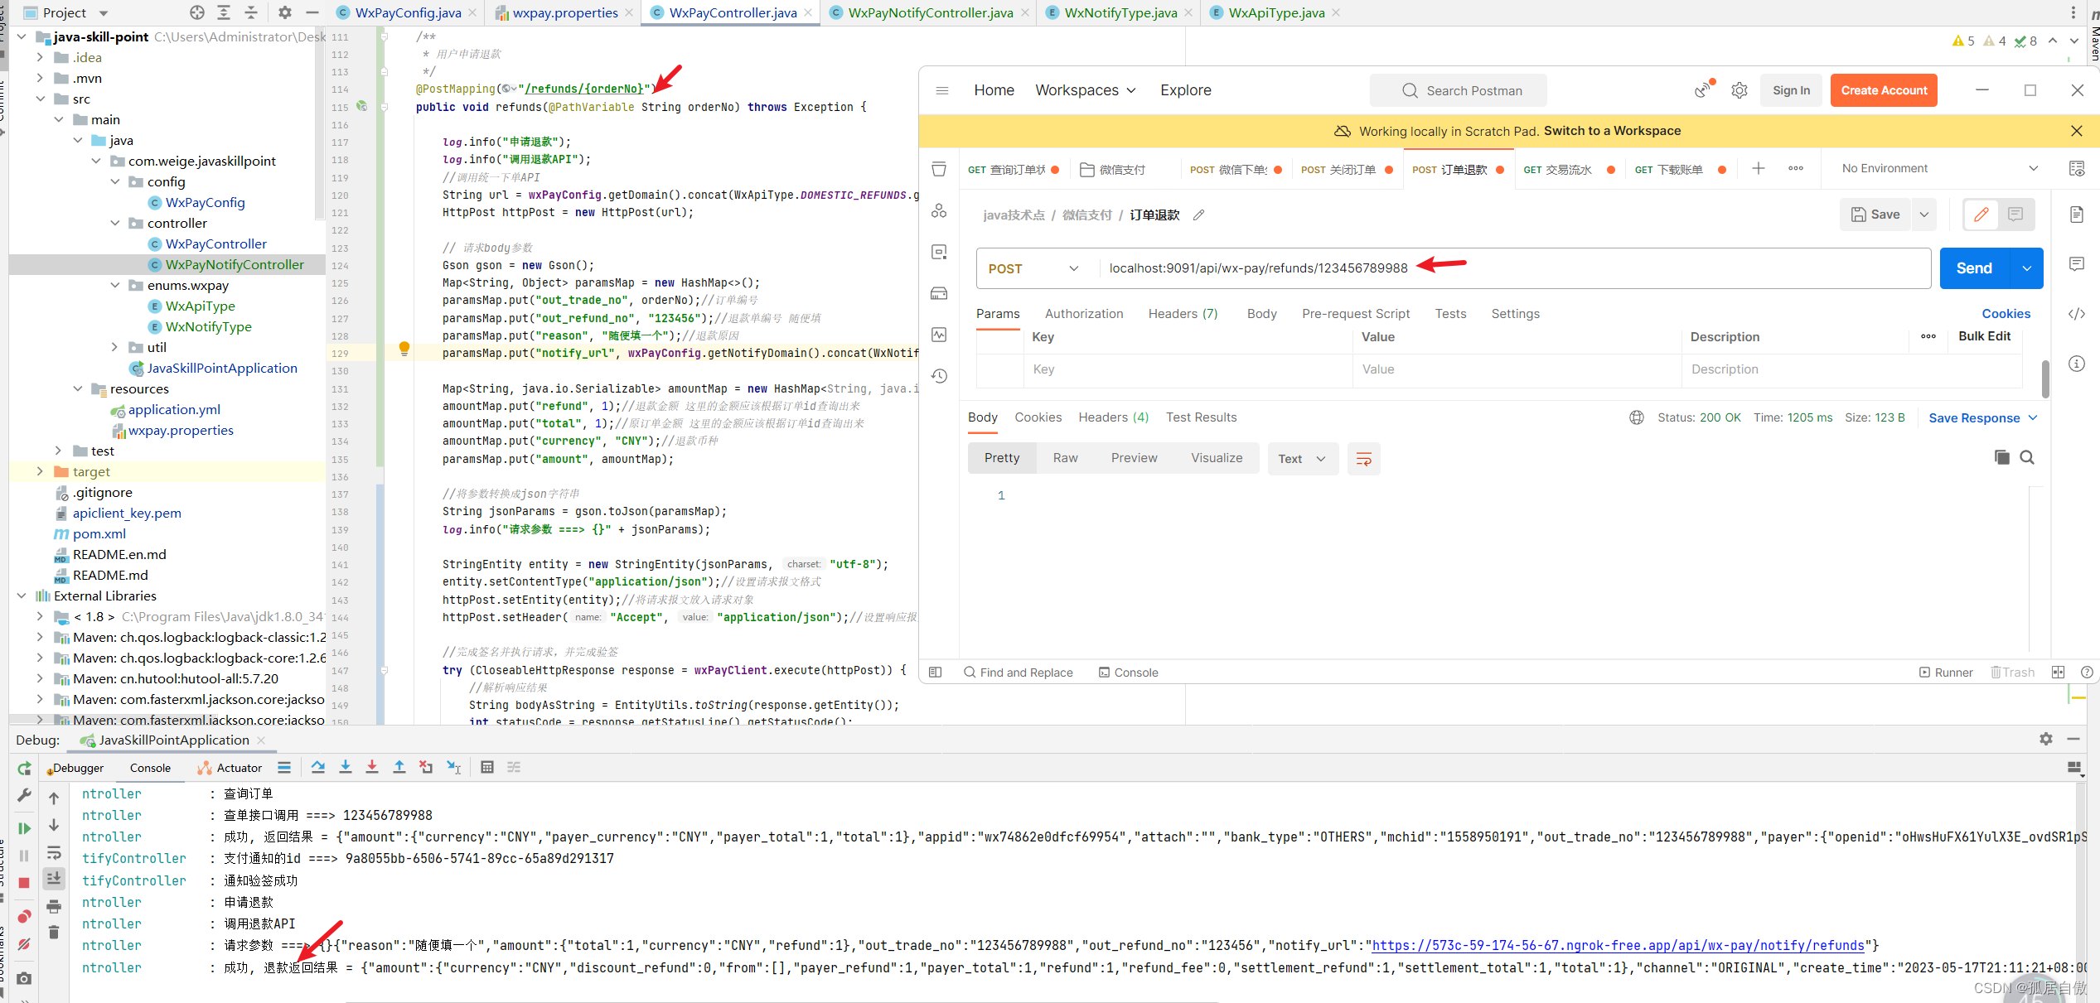Toggle Postman two-pane layout icon
This screenshot has width=2100, height=1003.
pyautogui.click(x=2059, y=673)
